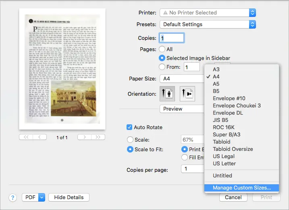Open the PDF dropdown arrow
The width and height of the screenshot is (289, 210).
(42, 198)
